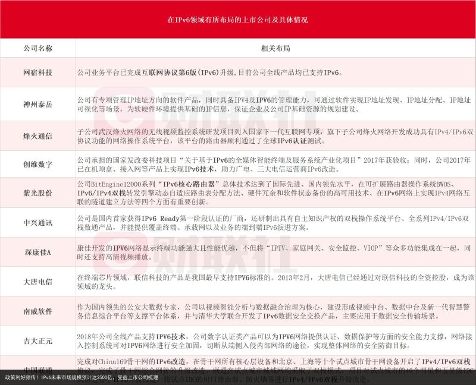476x385 pixels.
Task: Click the 大唐电信 description about 联信科技终端芯片
Action: click(275, 282)
